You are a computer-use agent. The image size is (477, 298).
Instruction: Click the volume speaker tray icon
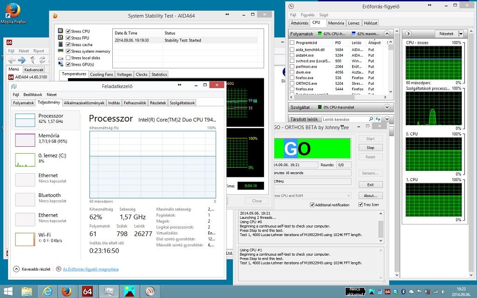coord(443,291)
